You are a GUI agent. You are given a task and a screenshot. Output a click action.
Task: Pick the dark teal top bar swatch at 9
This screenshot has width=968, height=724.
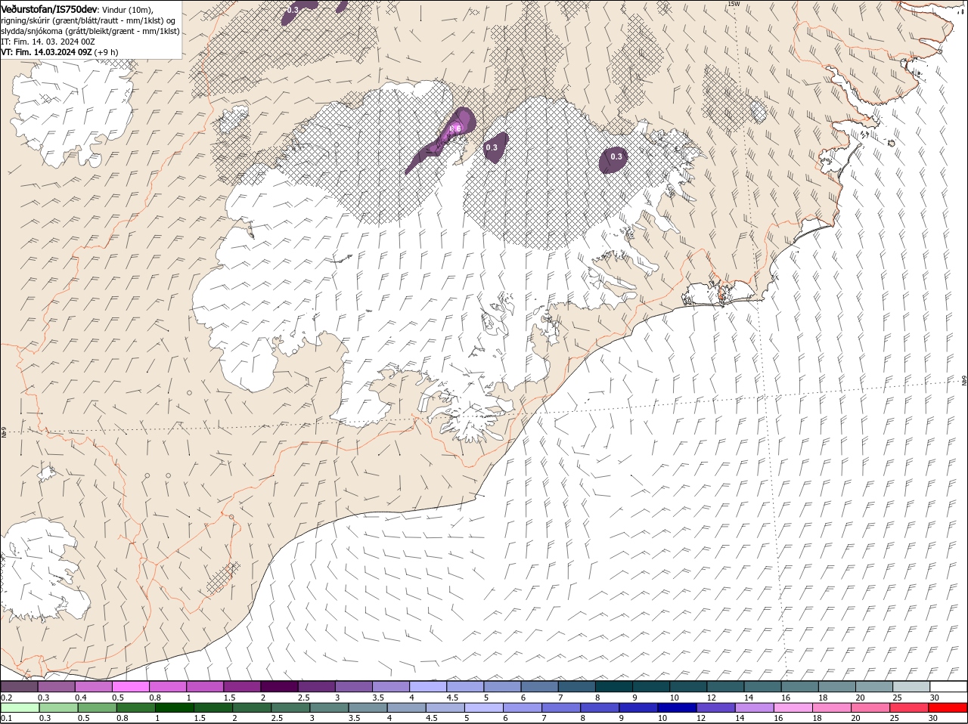pos(651,686)
